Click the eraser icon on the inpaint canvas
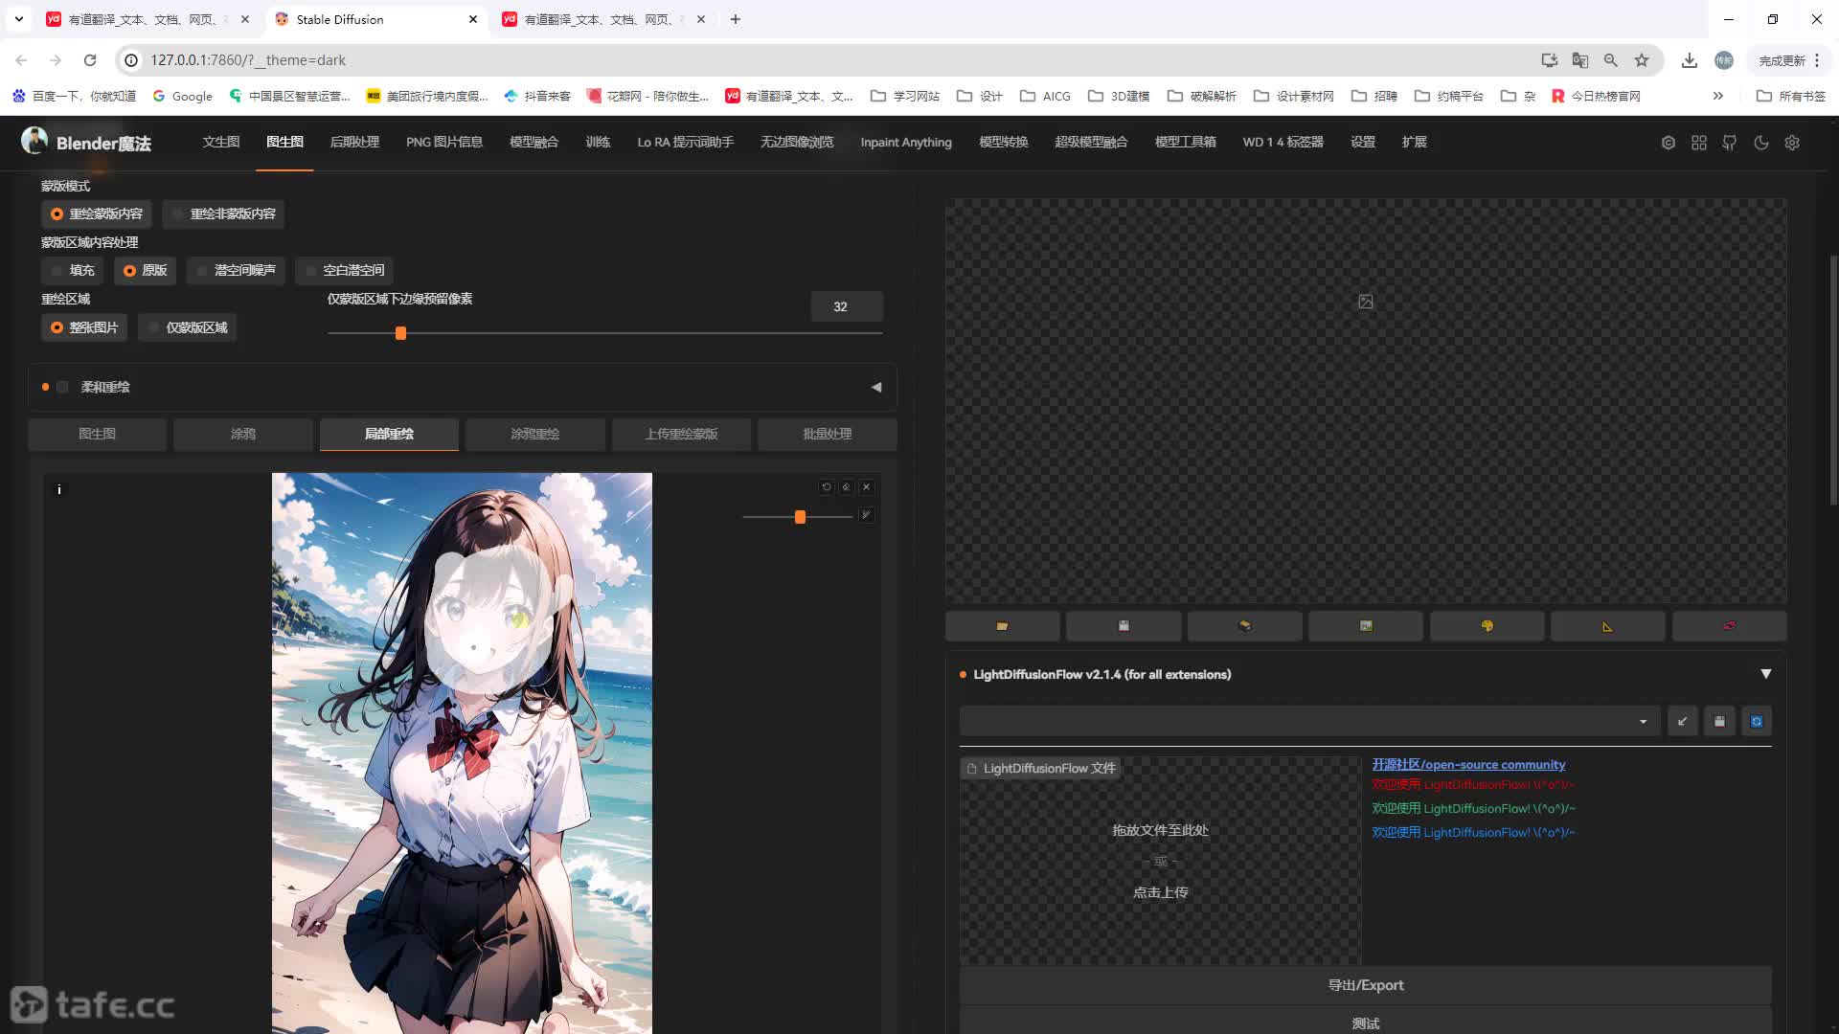Viewport: 1839px width, 1034px height. click(847, 487)
